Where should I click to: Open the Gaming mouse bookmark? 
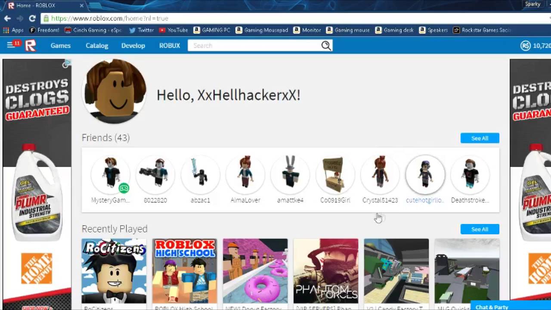click(348, 30)
